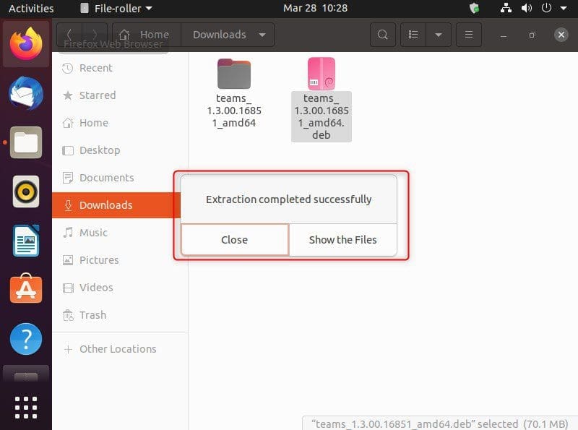Close the extraction completed dialog

(234, 240)
